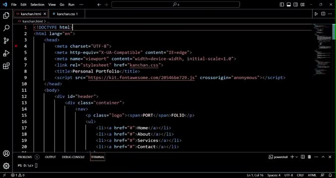Follow the kanchan.css href link

pos(144,65)
